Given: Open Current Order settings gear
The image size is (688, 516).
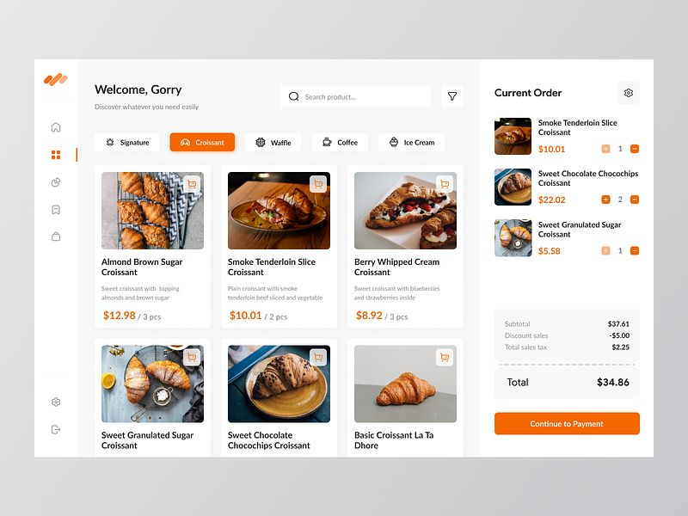Looking at the screenshot, I should pos(629,93).
